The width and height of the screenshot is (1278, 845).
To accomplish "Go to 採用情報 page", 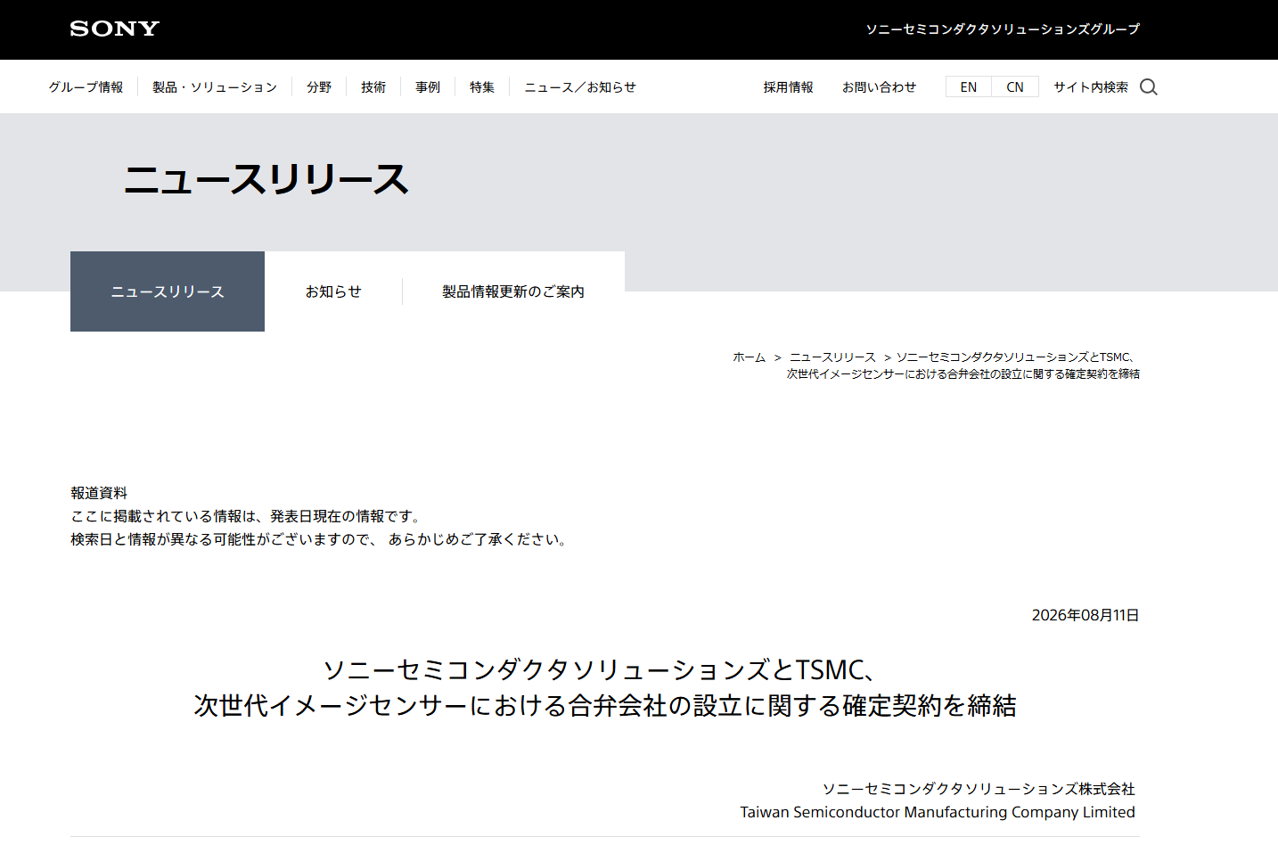I will 788,87.
